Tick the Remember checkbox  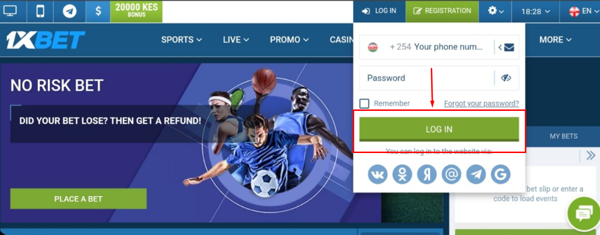coord(364,103)
